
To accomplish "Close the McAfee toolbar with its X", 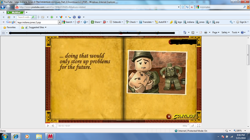I will [4, 12].
